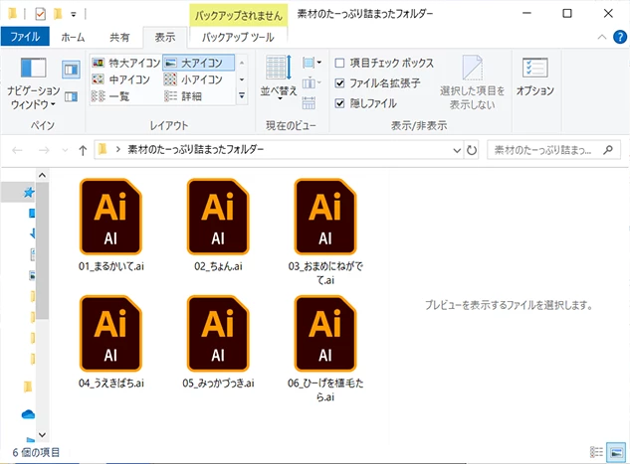This screenshot has width=630, height=464.
Task: Go up one folder level arrow
Action: tap(83, 150)
